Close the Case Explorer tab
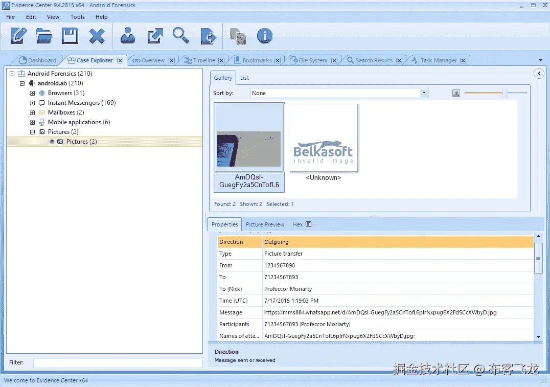 [120, 60]
